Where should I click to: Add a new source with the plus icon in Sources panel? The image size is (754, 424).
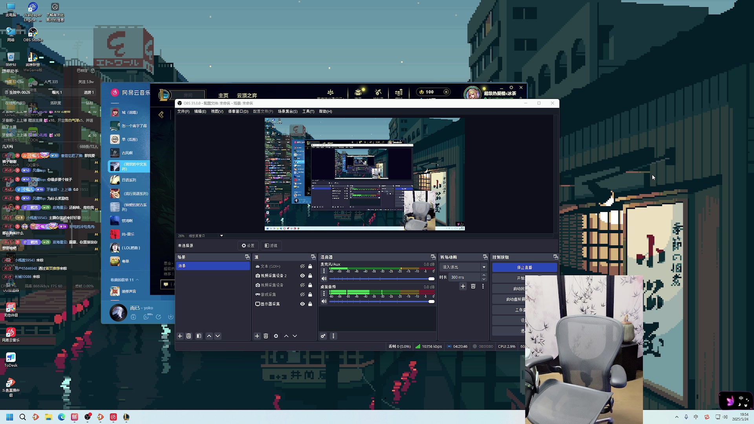click(257, 336)
